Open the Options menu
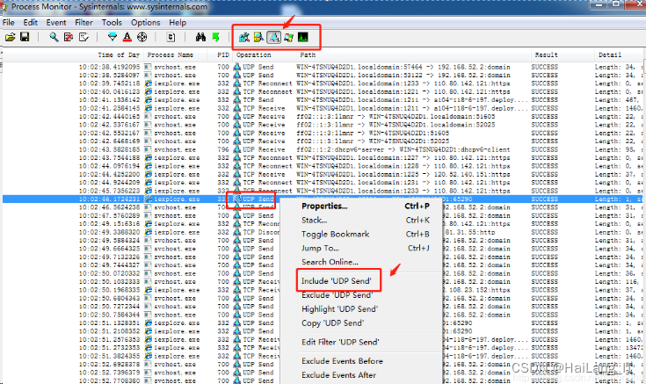Image resolution: width=646 pixels, height=384 pixels. [x=145, y=23]
